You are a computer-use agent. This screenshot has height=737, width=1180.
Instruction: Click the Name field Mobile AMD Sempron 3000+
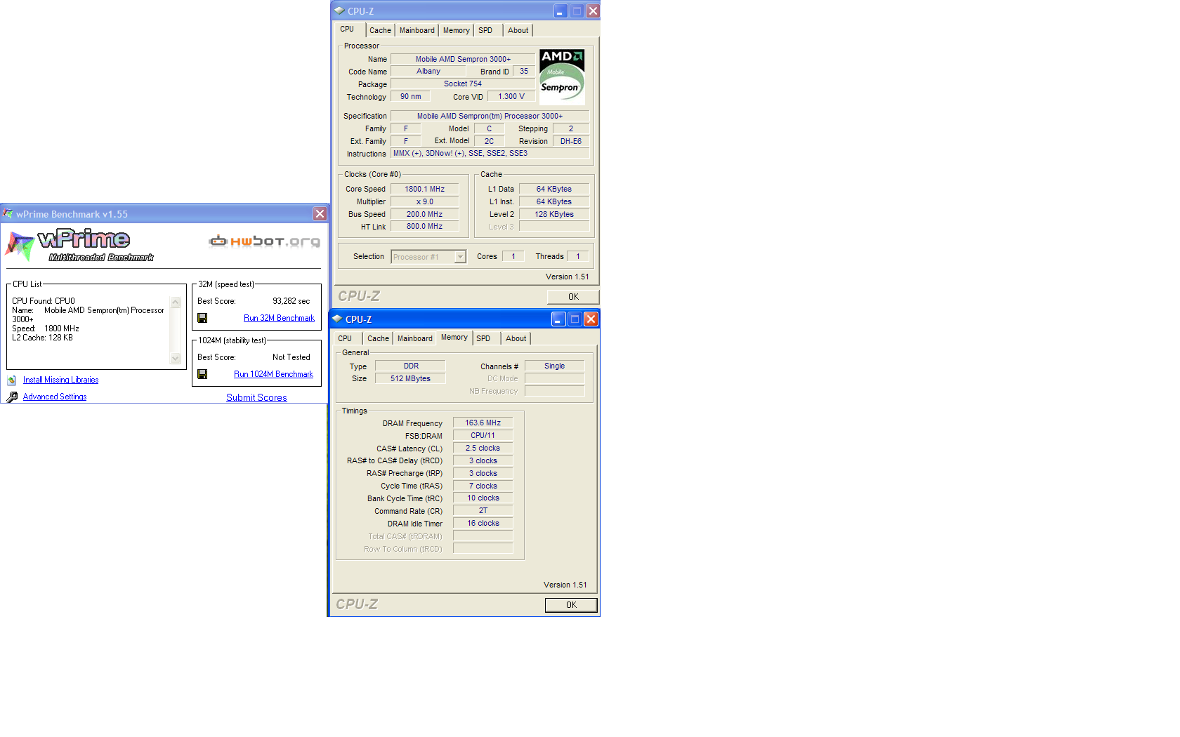[463, 59]
